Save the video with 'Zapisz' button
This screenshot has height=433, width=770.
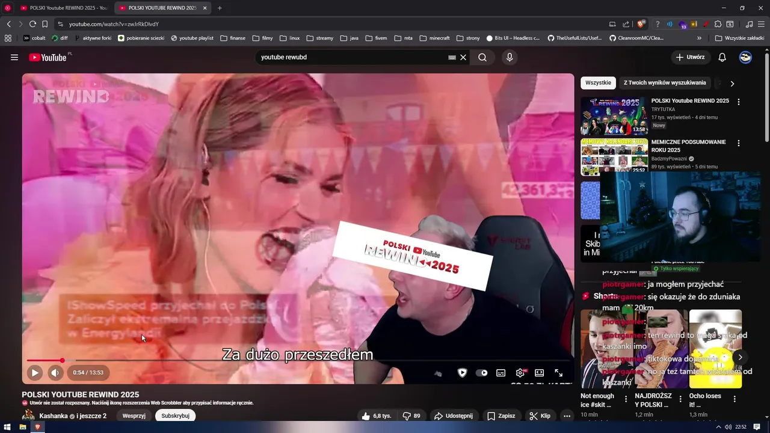click(x=501, y=416)
